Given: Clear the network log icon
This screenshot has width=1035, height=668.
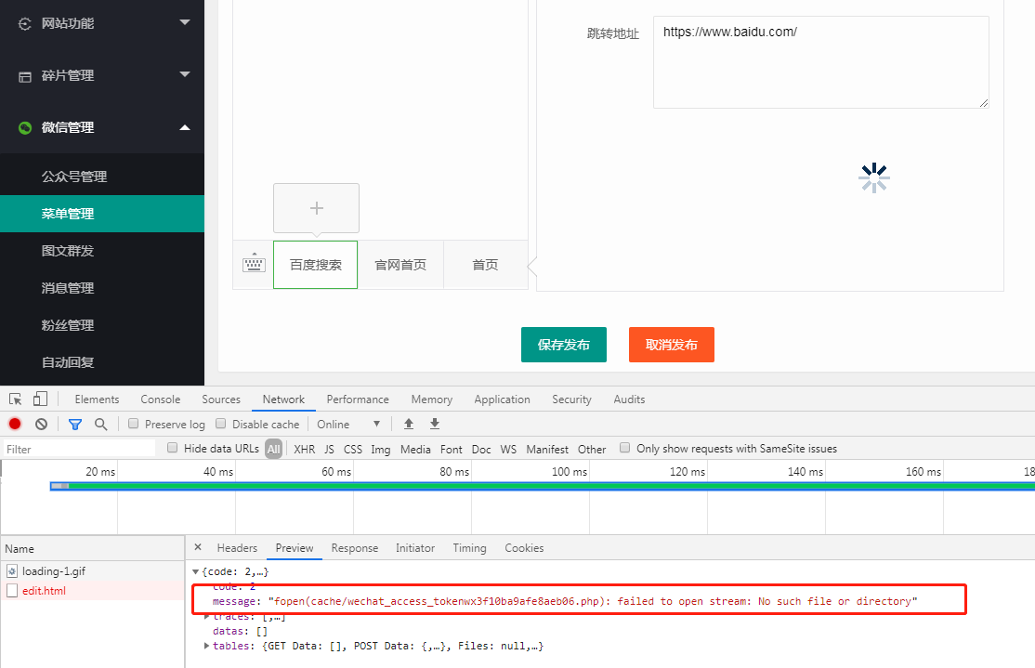Looking at the screenshot, I should [x=41, y=424].
